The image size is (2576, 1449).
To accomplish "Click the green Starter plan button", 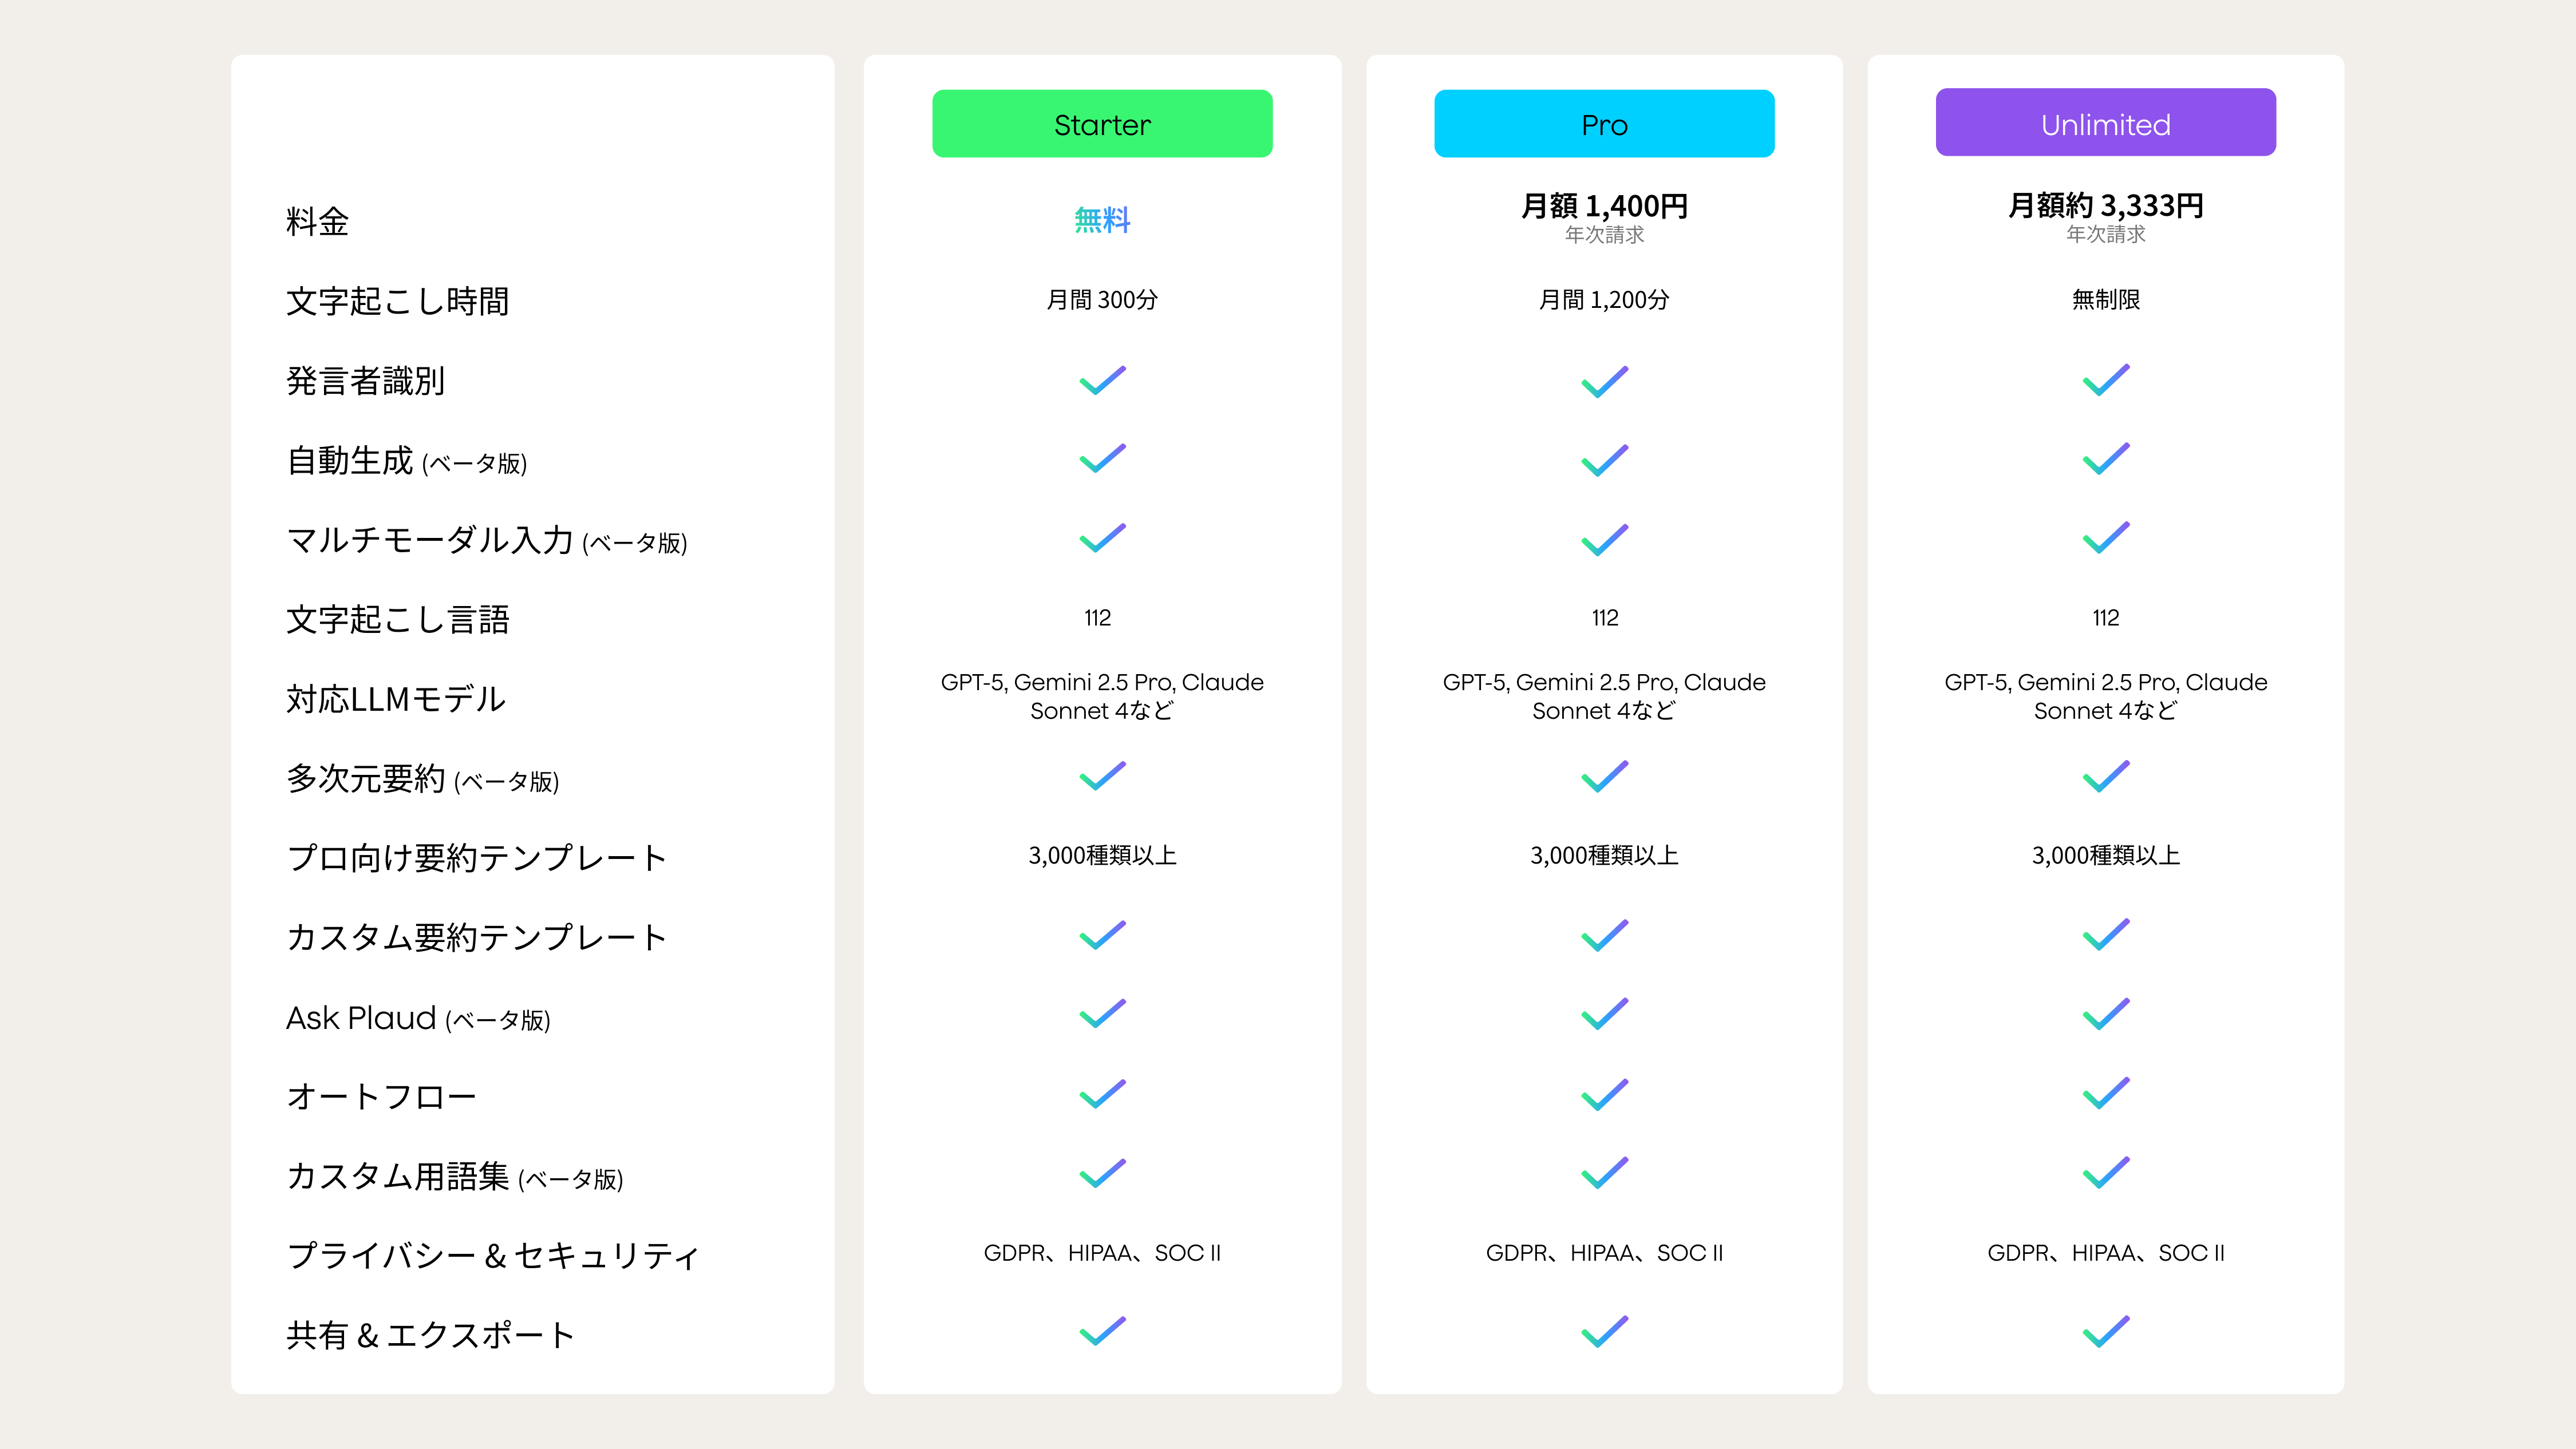I will point(1102,124).
